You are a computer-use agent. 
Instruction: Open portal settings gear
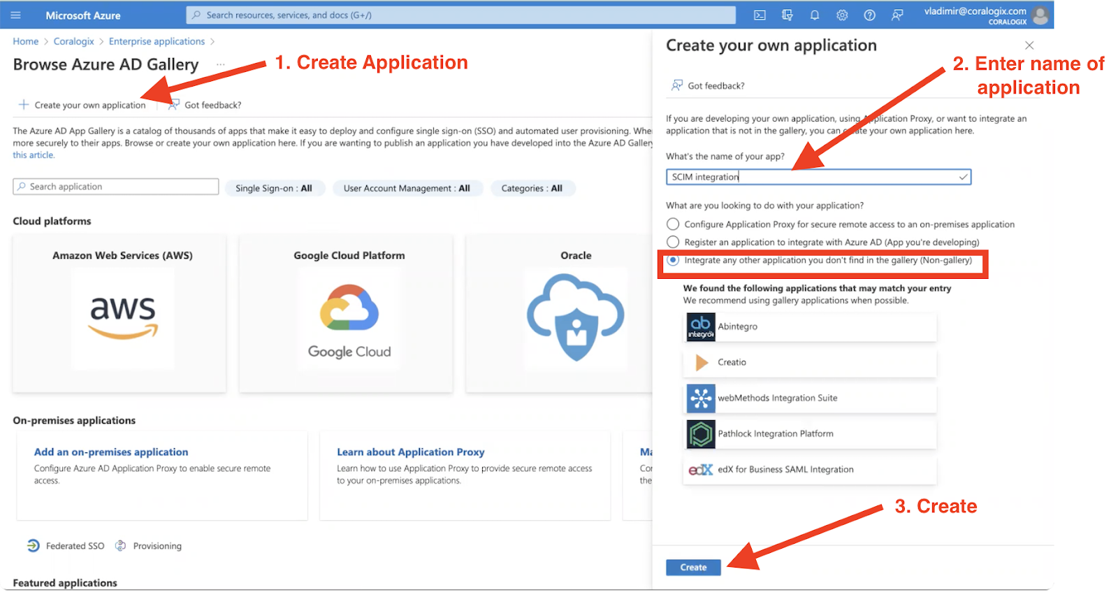point(842,15)
